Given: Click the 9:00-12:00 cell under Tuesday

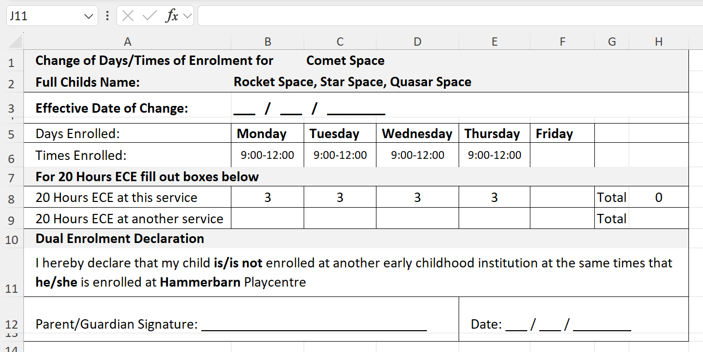Looking at the screenshot, I should coord(340,155).
